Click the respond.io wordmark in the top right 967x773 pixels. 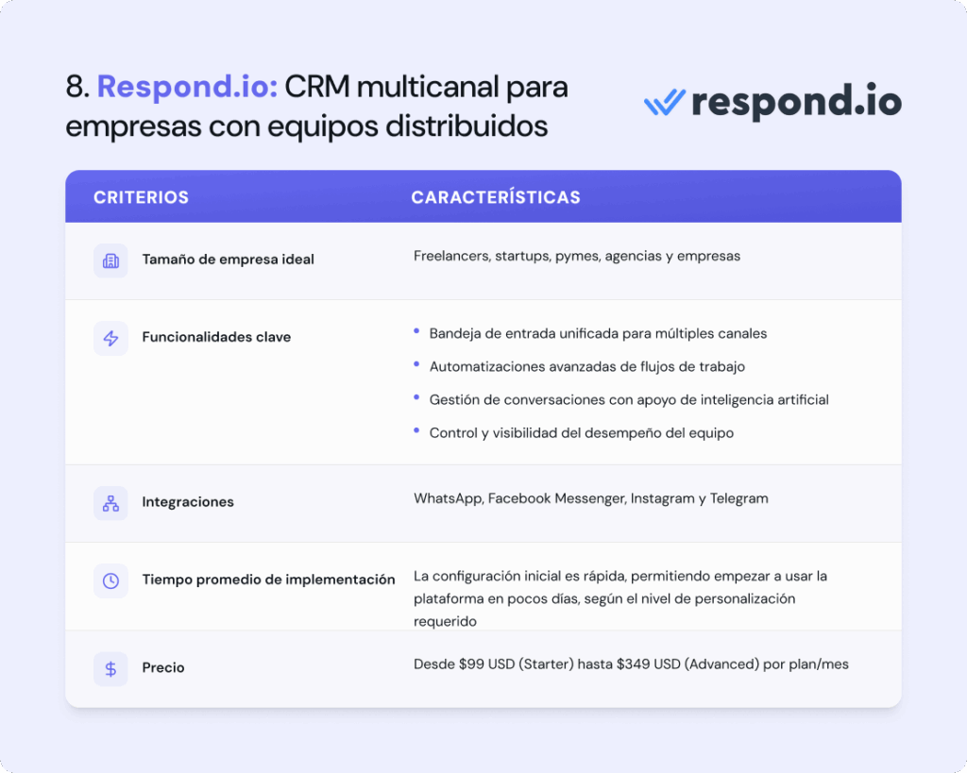click(795, 102)
